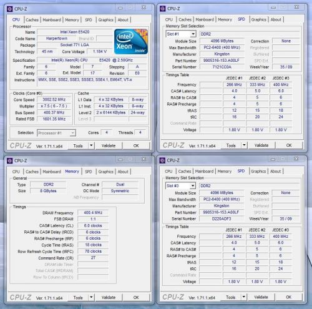Click the 400.37 MHz bus speed value

[x=54, y=112]
